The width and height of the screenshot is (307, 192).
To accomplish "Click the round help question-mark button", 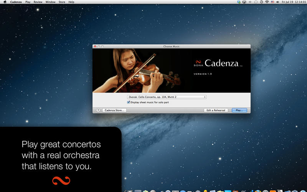I will 98,110.
